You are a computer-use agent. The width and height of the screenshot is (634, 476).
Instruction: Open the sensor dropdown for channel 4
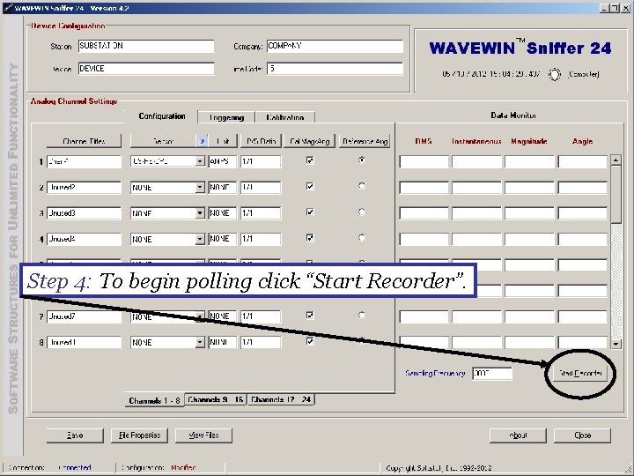click(x=200, y=239)
